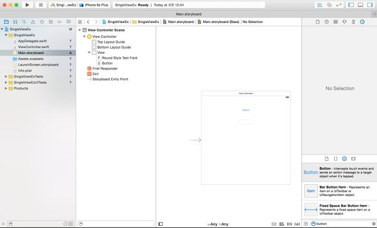The image size is (377, 228).
Task: Select Bar Button Item in library
Action: pyautogui.click(x=339, y=191)
